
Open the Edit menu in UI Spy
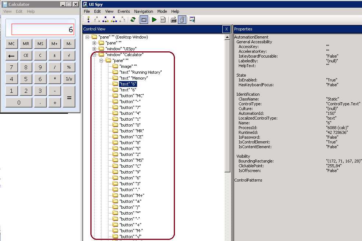(x=97, y=11)
